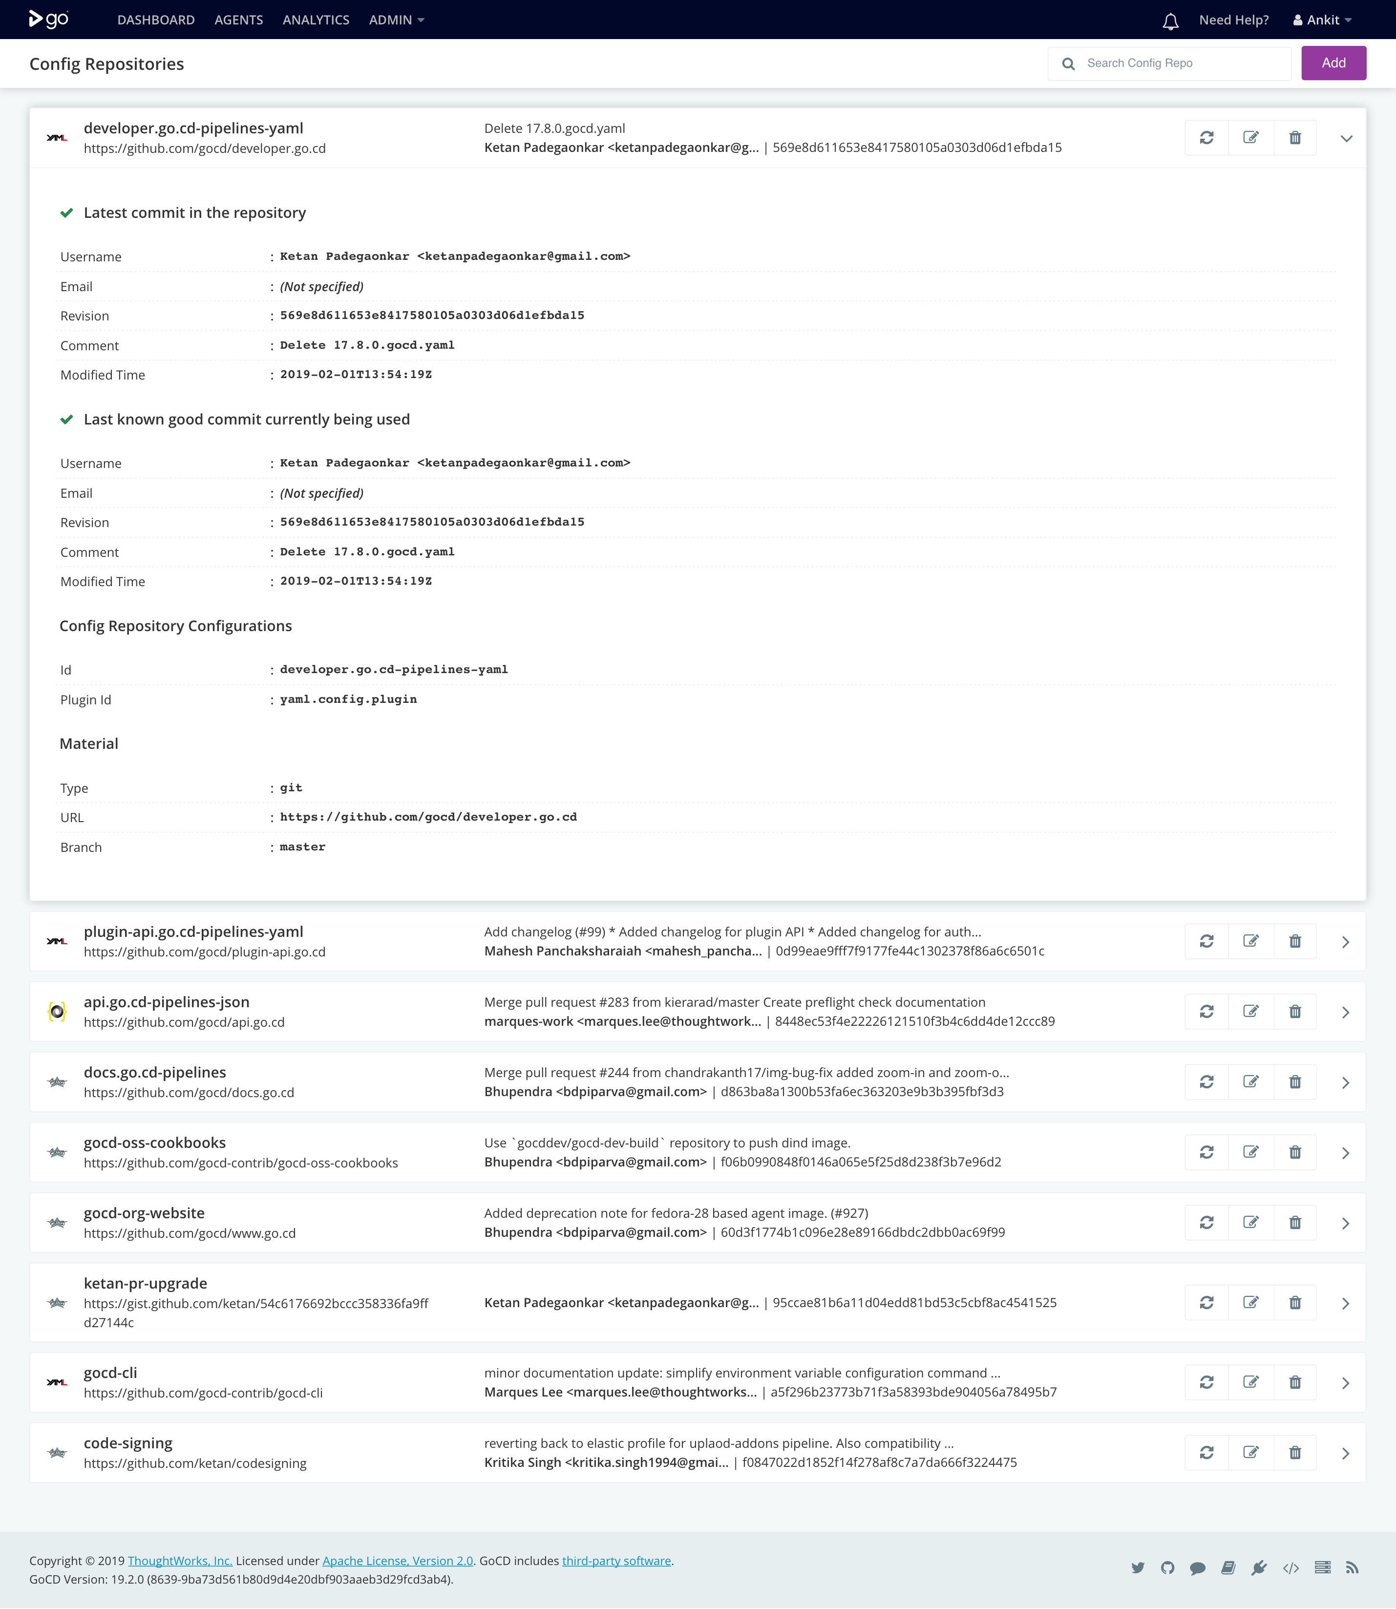
Task: Delete the docs.go.cd-pipelines repo
Action: point(1295,1081)
